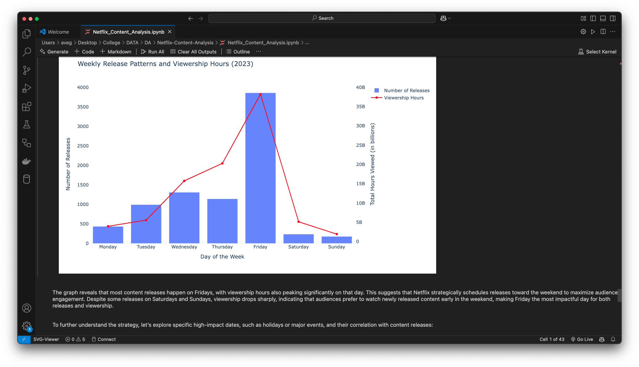Split the editor to the right
This screenshot has width=639, height=367.
603,32
